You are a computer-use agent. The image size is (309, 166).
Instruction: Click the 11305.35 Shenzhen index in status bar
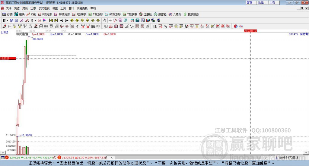pyautogui.click(x=68, y=158)
